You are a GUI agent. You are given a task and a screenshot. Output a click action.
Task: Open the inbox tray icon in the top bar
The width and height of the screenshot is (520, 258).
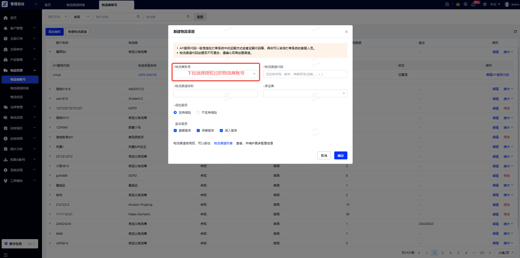(x=447, y=4)
